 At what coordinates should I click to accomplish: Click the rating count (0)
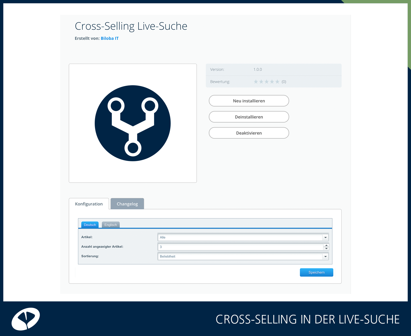point(284,82)
